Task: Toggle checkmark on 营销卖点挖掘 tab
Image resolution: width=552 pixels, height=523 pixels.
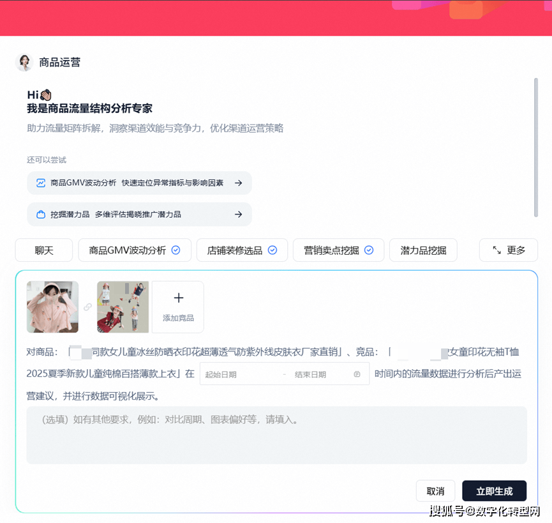Action: pyautogui.click(x=369, y=250)
